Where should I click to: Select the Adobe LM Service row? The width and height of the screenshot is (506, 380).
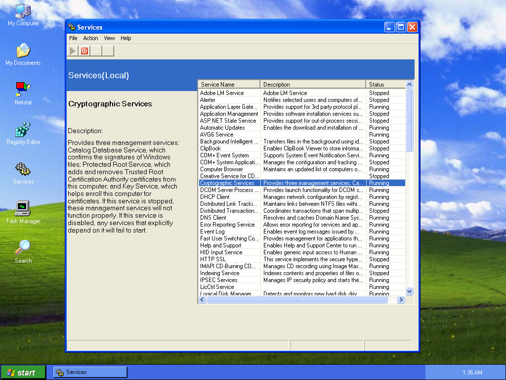pyautogui.click(x=302, y=93)
